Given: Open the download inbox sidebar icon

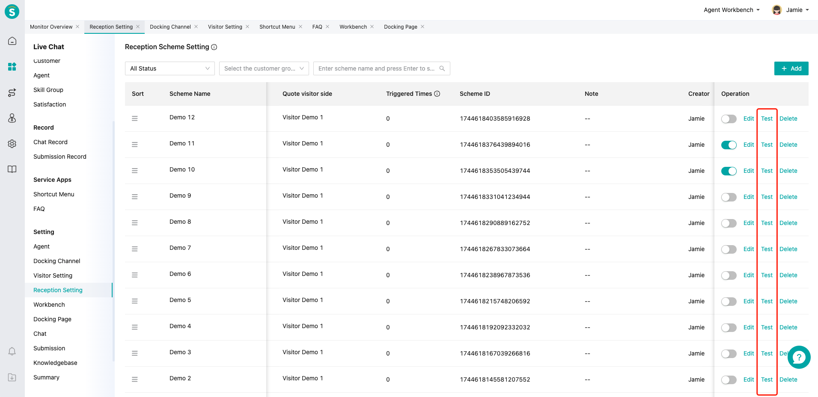Looking at the screenshot, I should click(x=12, y=377).
